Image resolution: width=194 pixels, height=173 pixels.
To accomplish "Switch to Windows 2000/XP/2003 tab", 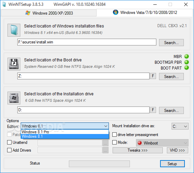I will [49, 13].
